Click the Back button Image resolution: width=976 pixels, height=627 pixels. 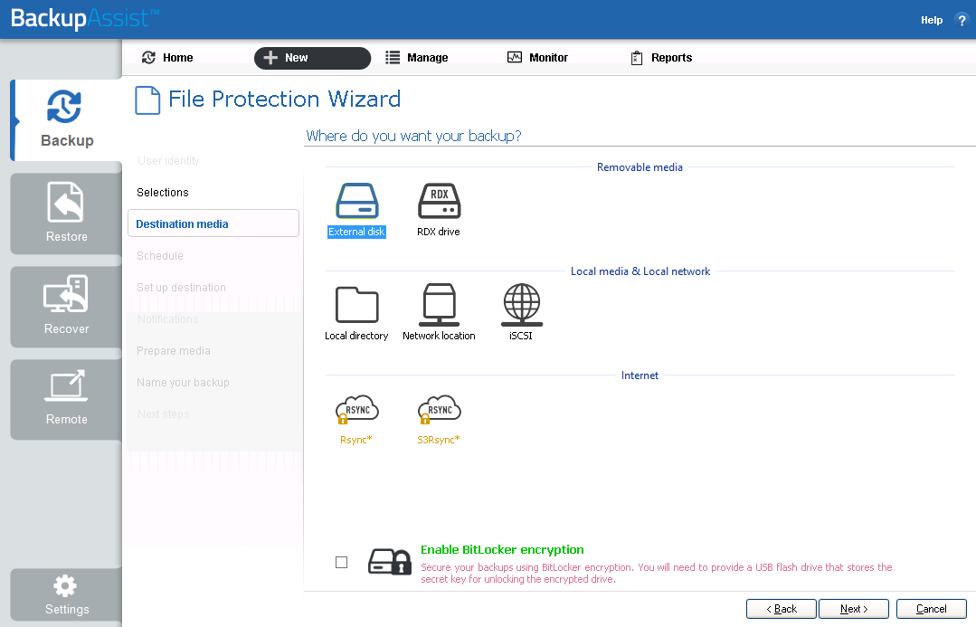[782, 609]
